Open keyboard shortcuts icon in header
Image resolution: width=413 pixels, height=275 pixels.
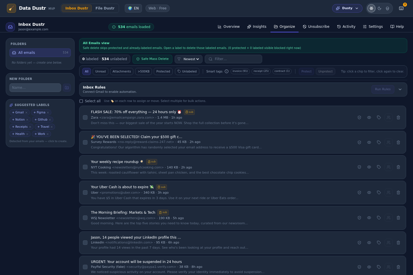tap(401, 8)
